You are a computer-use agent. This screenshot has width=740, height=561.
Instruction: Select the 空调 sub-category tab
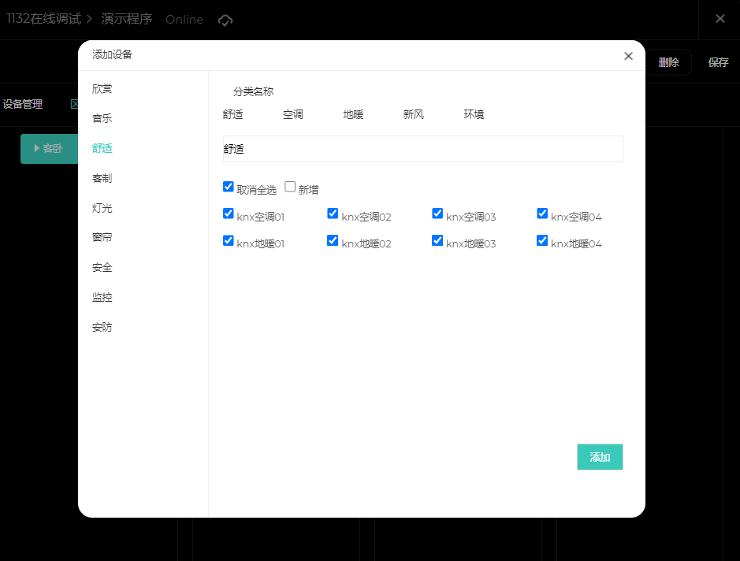point(293,114)
